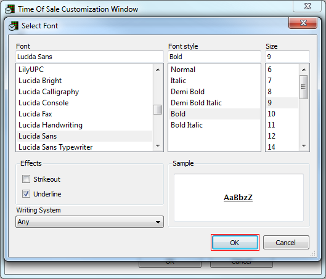The width and height of the screenshot is (326, 279).
Task: Confirm with the OK button
Action: coord(235,243)
